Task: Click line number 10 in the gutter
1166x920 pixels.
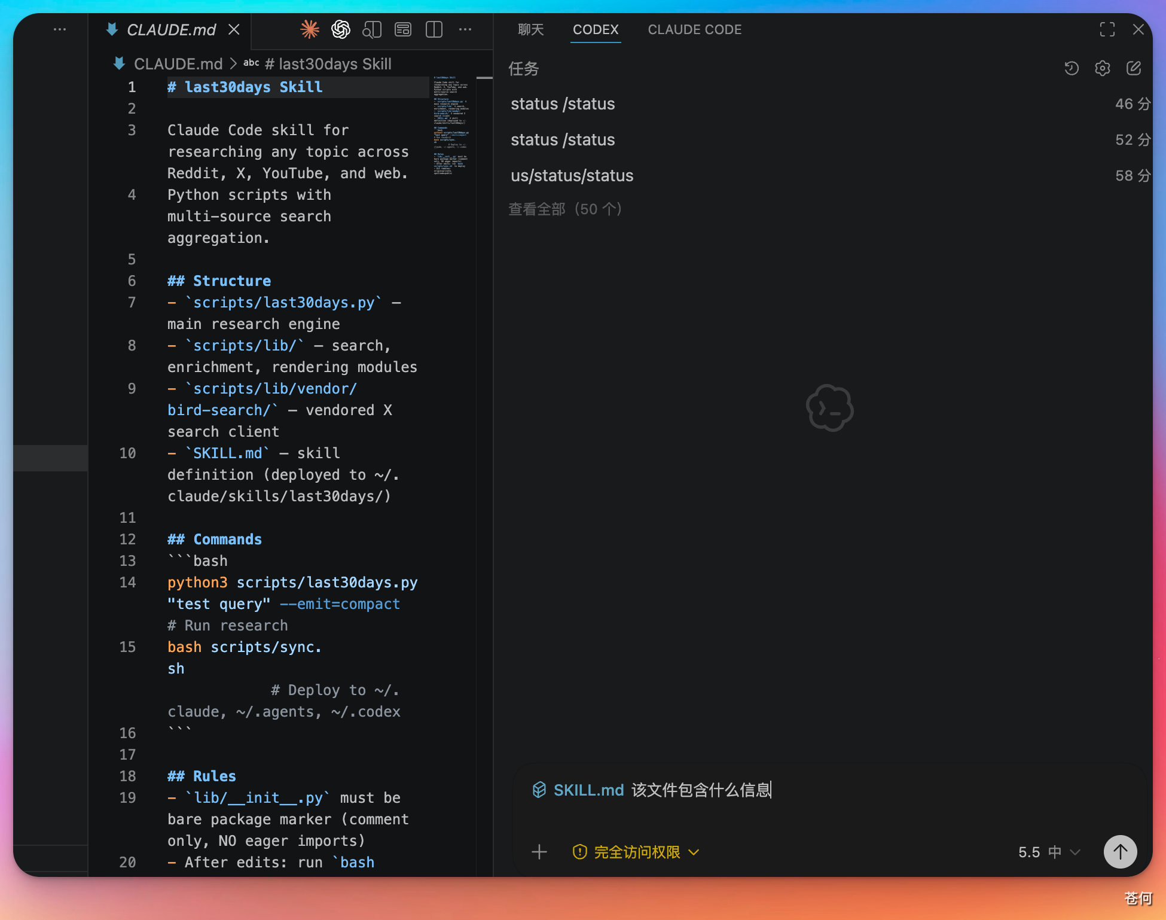Action: click(x=127, y=453)
